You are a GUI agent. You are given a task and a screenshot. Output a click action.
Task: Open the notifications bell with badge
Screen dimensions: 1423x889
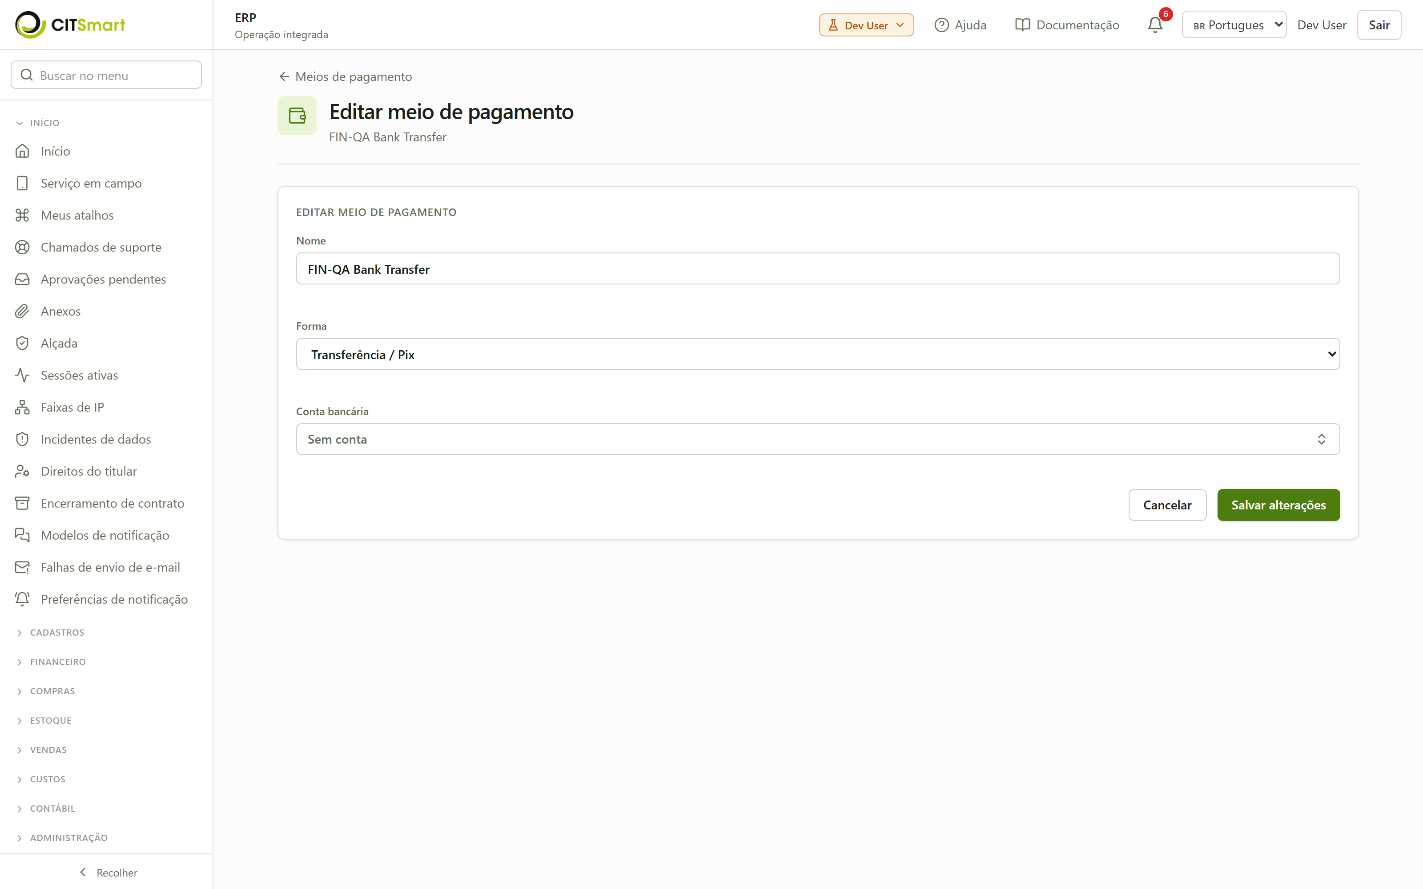pyautogui.click(x=1155, y=25)
